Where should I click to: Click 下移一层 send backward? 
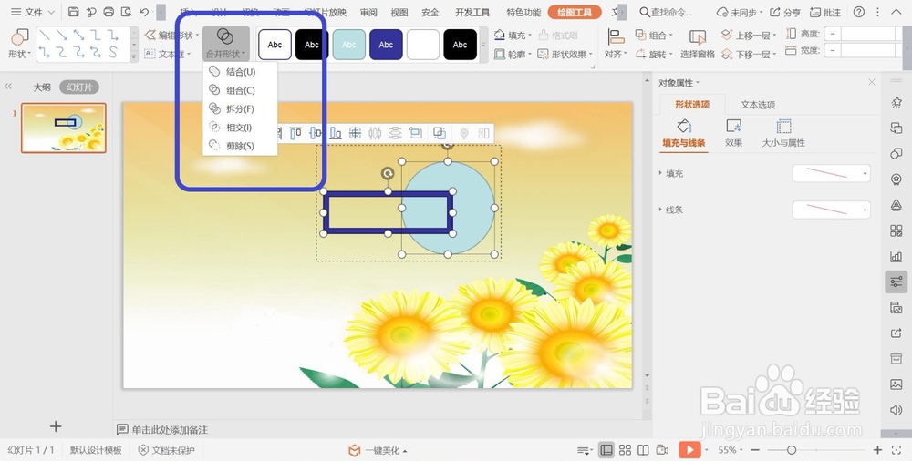(x=749, y=54)
